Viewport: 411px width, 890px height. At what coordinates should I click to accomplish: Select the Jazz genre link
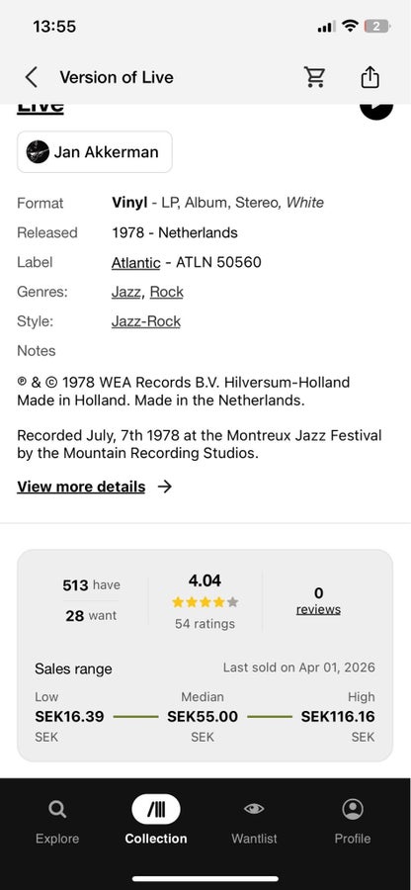tap(125, 292)
